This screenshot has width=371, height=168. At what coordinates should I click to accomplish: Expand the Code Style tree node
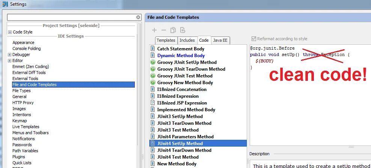[10, 32]
